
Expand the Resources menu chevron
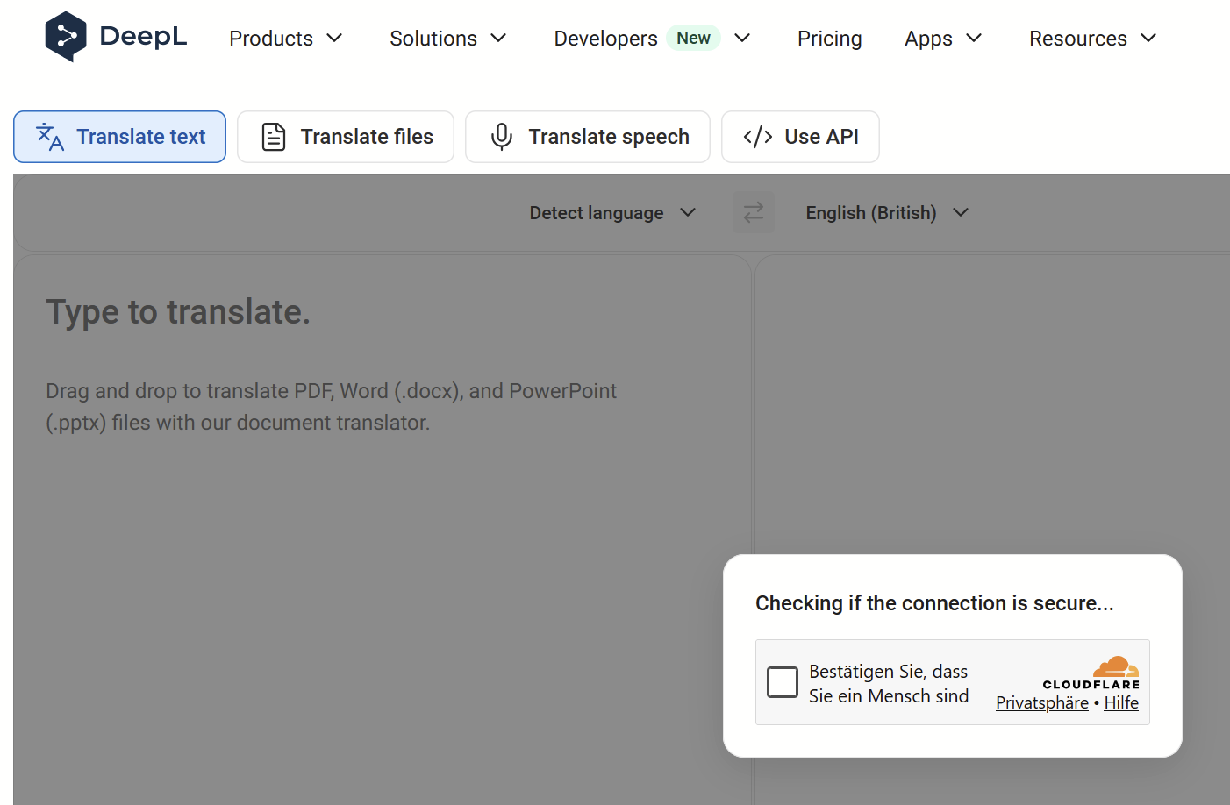1148,39
